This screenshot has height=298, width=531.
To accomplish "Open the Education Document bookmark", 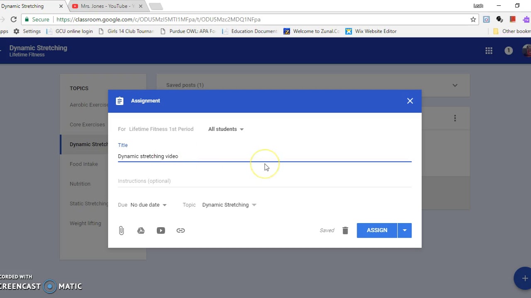I will point(250,31).
